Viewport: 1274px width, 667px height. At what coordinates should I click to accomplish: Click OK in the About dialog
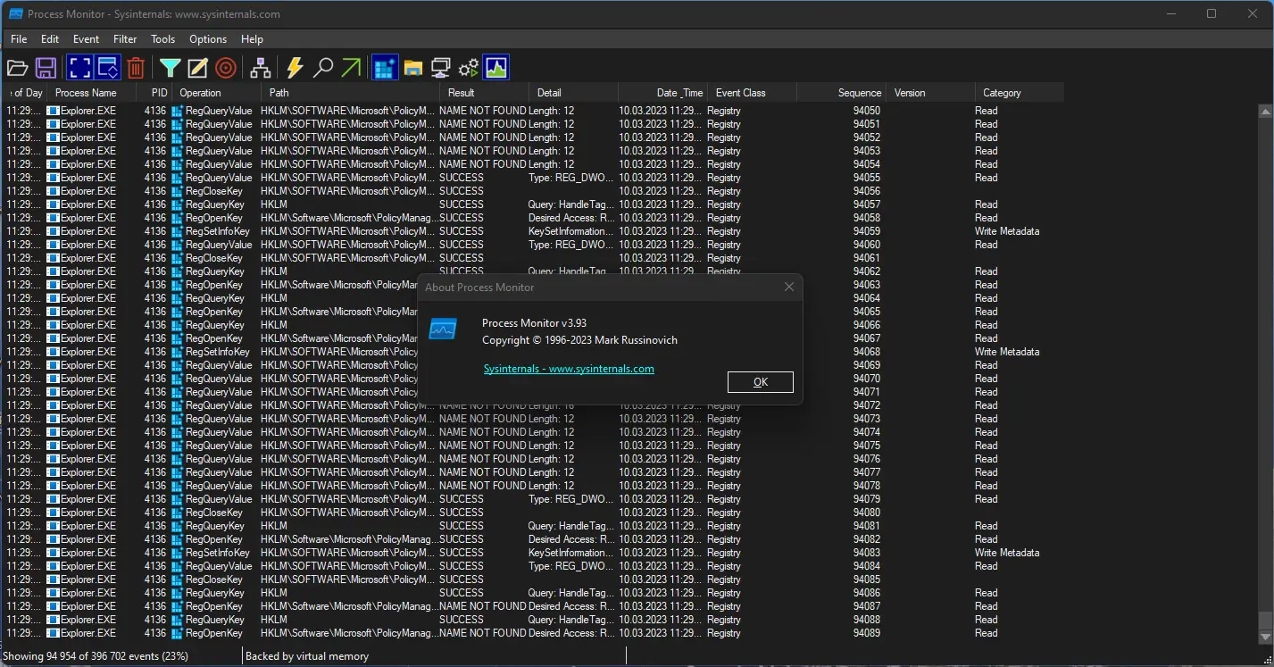[761, 382]
